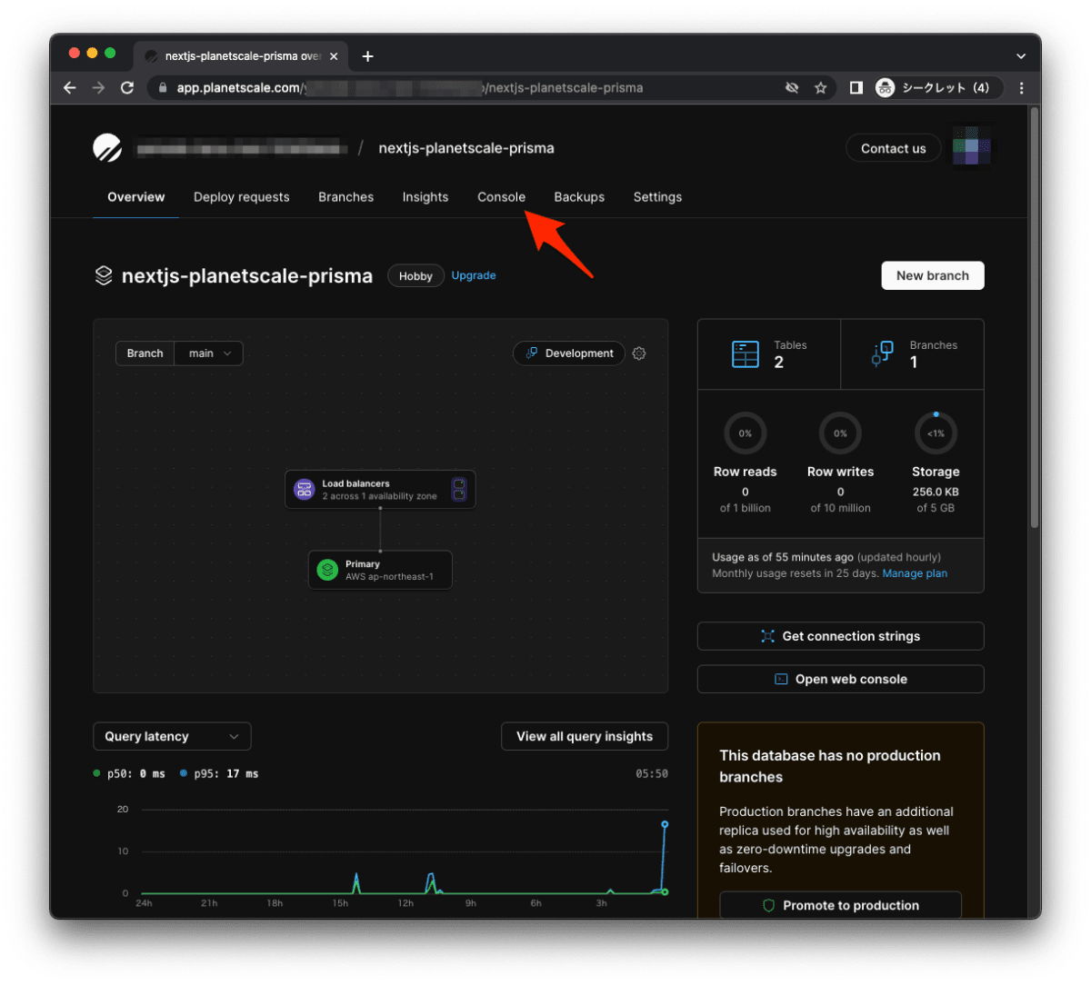Click Open web console button
Viewport: 1091px width, 985px height.
point(840,679)
